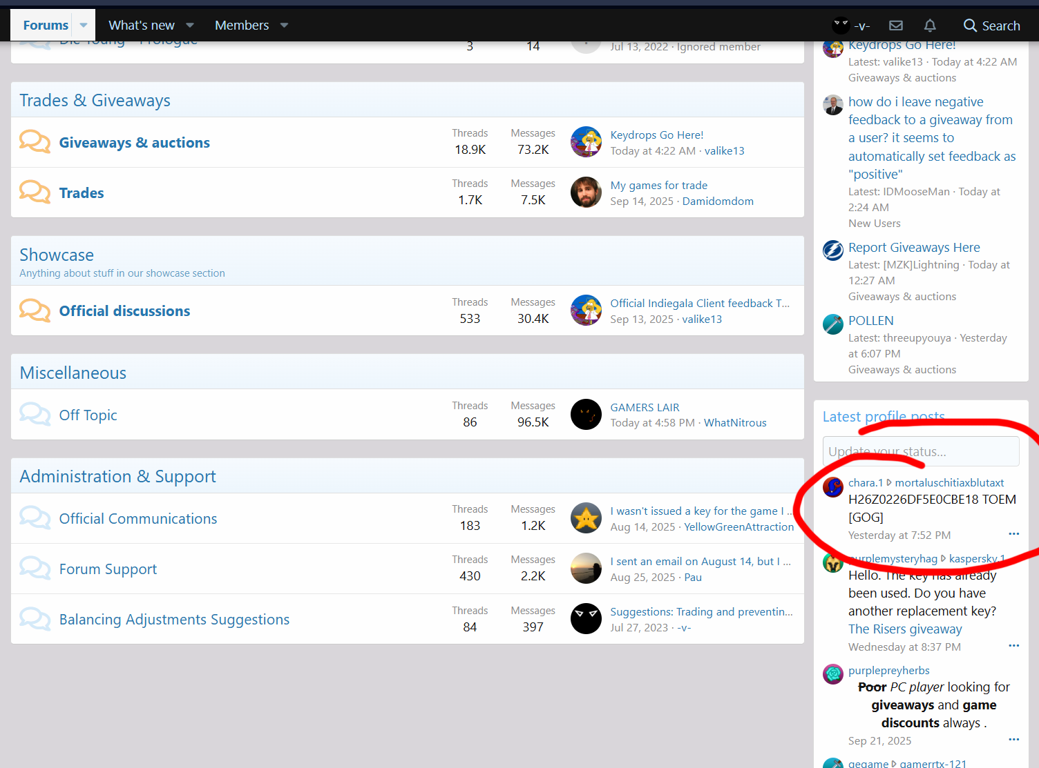Open 'I sent an email on August 14' thread
1039x768 pixels.
[x=700, y=561]
